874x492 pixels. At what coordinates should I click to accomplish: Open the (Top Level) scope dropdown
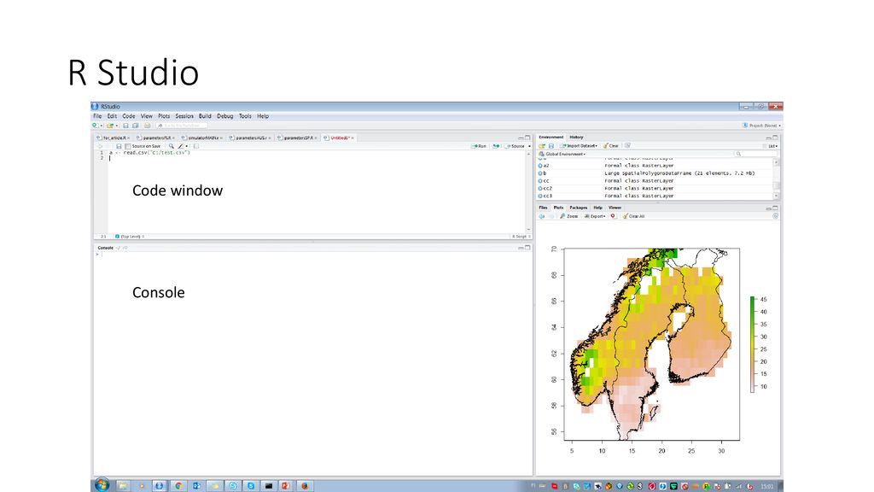[x=130, y=237]
